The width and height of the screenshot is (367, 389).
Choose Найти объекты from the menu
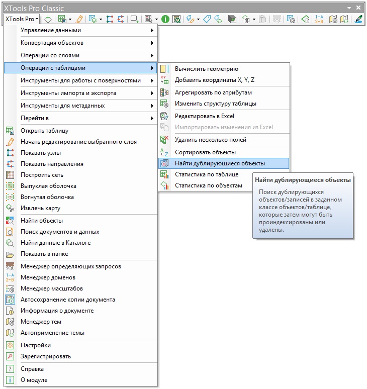80,221
